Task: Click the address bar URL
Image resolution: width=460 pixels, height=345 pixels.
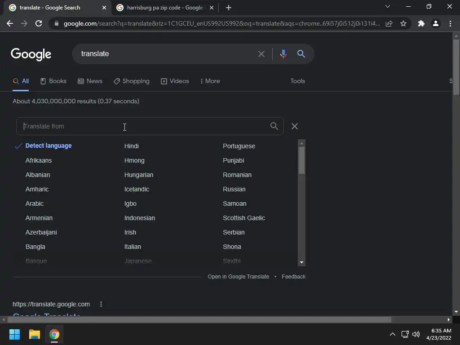Action: (221, 23)
